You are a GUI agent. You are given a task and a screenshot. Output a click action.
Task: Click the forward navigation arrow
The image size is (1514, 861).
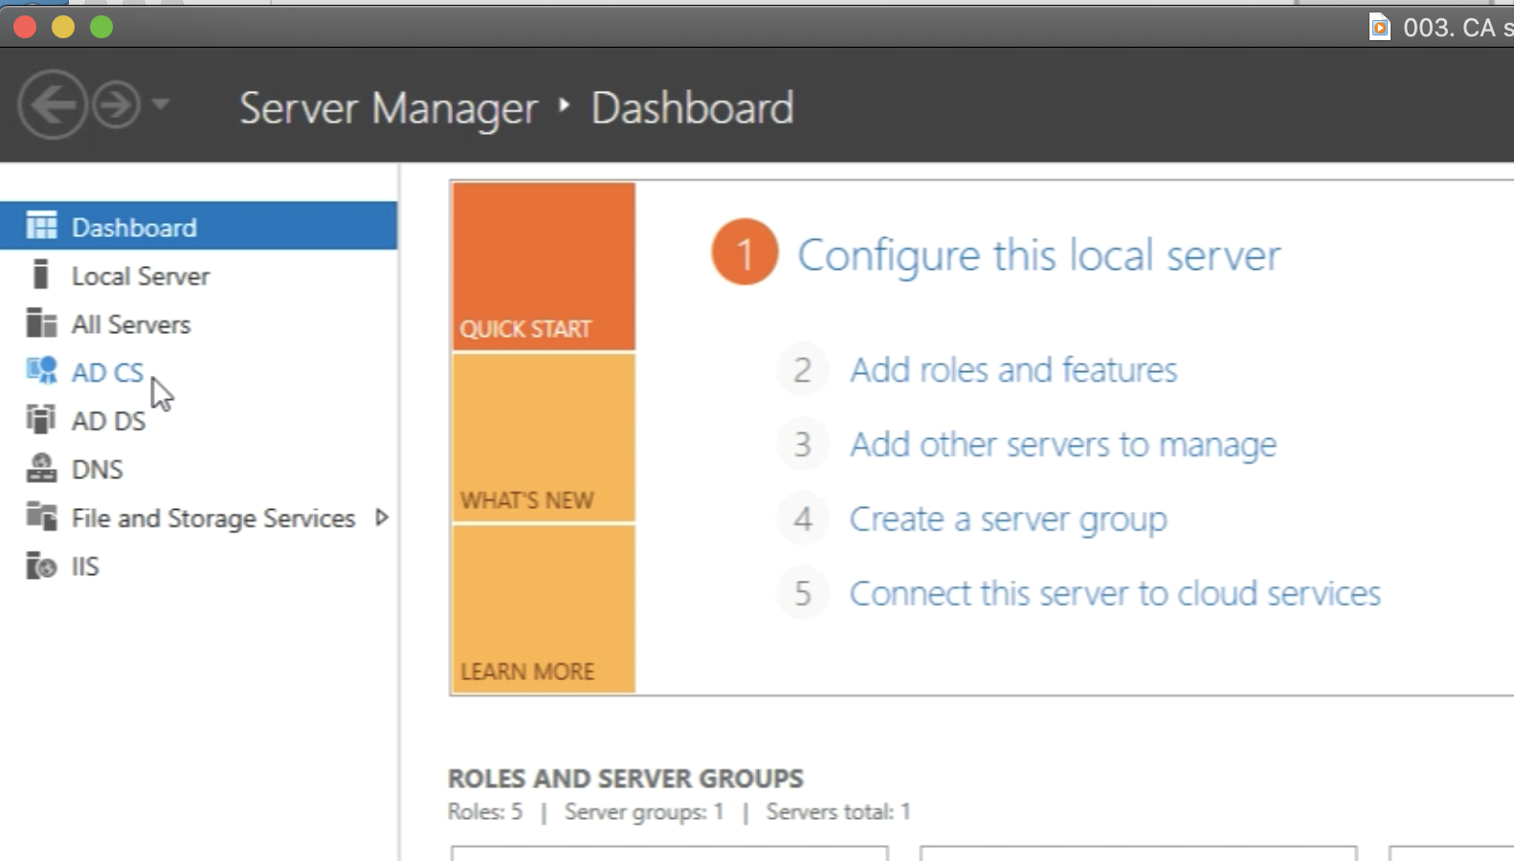tap(116, 105)
